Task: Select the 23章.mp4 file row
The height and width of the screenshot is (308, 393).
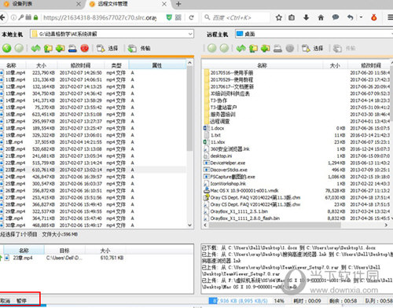Action: pos(93,170)
